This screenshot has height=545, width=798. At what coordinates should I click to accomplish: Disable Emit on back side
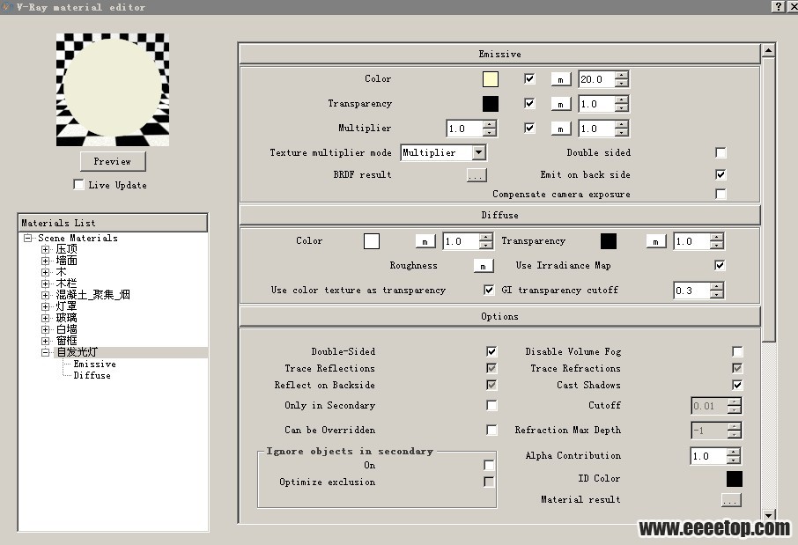[x=720, y=174]
